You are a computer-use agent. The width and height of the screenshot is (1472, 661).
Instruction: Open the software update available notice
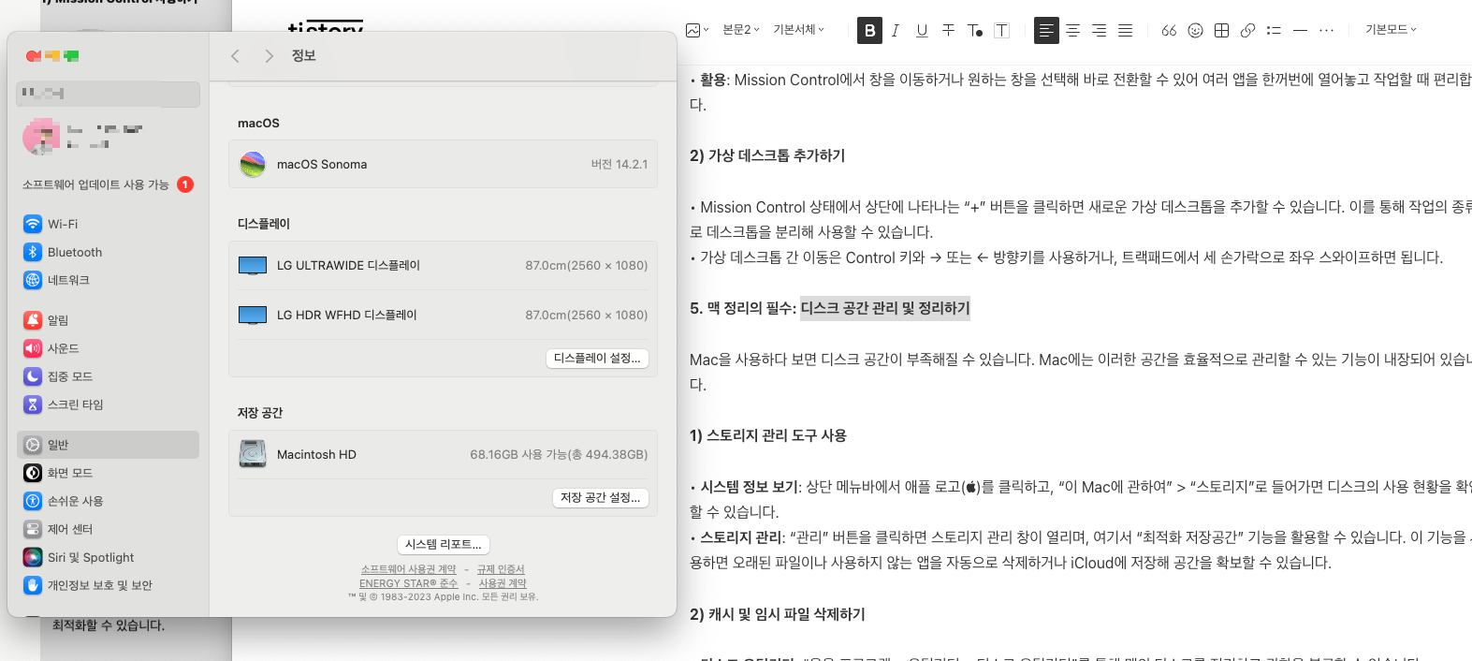(x=108, y=184)
